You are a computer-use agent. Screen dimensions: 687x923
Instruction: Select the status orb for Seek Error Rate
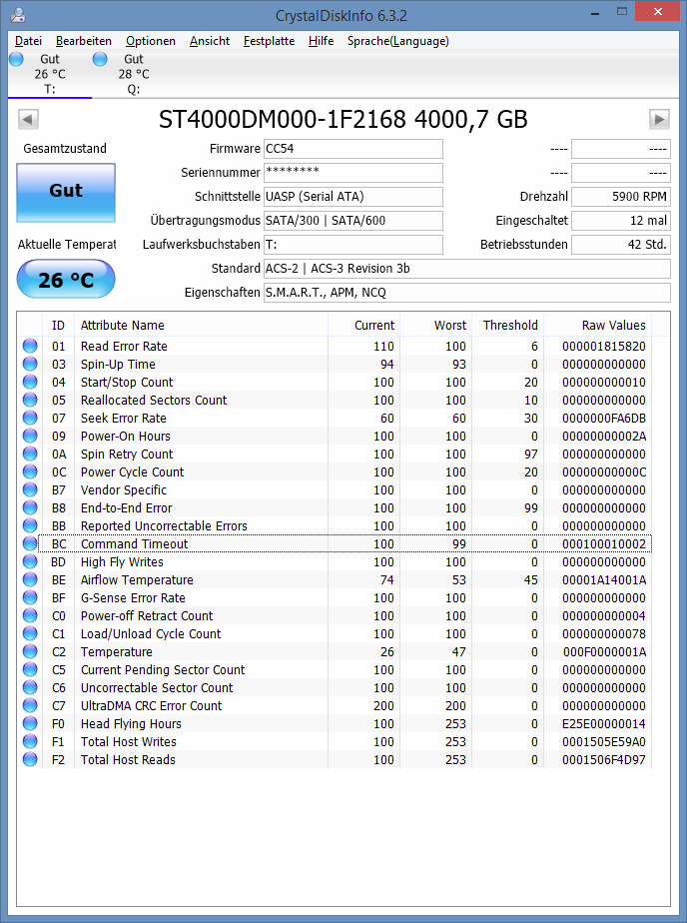(30, 418)
